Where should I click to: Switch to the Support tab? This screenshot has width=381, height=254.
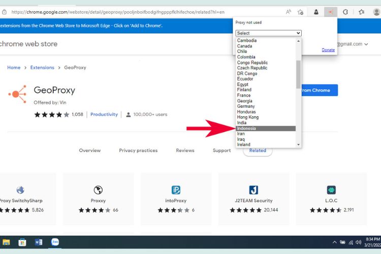pyautogui.click(x=222, y=150)
